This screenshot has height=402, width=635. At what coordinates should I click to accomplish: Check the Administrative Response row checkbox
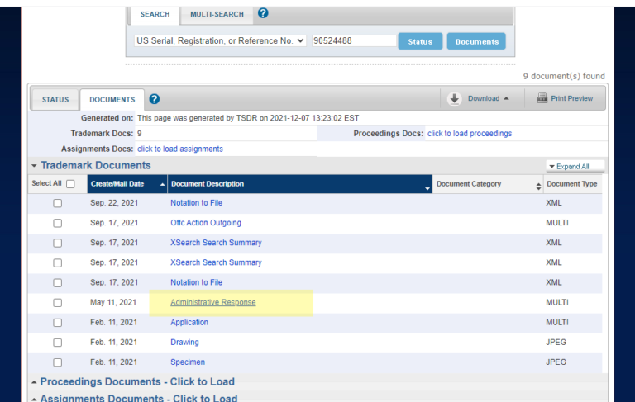pos(58,303)
